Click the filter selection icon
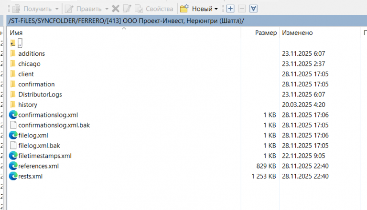Viewport: 367px width, 210px height. pos(253,9)
